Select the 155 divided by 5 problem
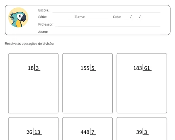The image size is (175, 140). point(88,68)
